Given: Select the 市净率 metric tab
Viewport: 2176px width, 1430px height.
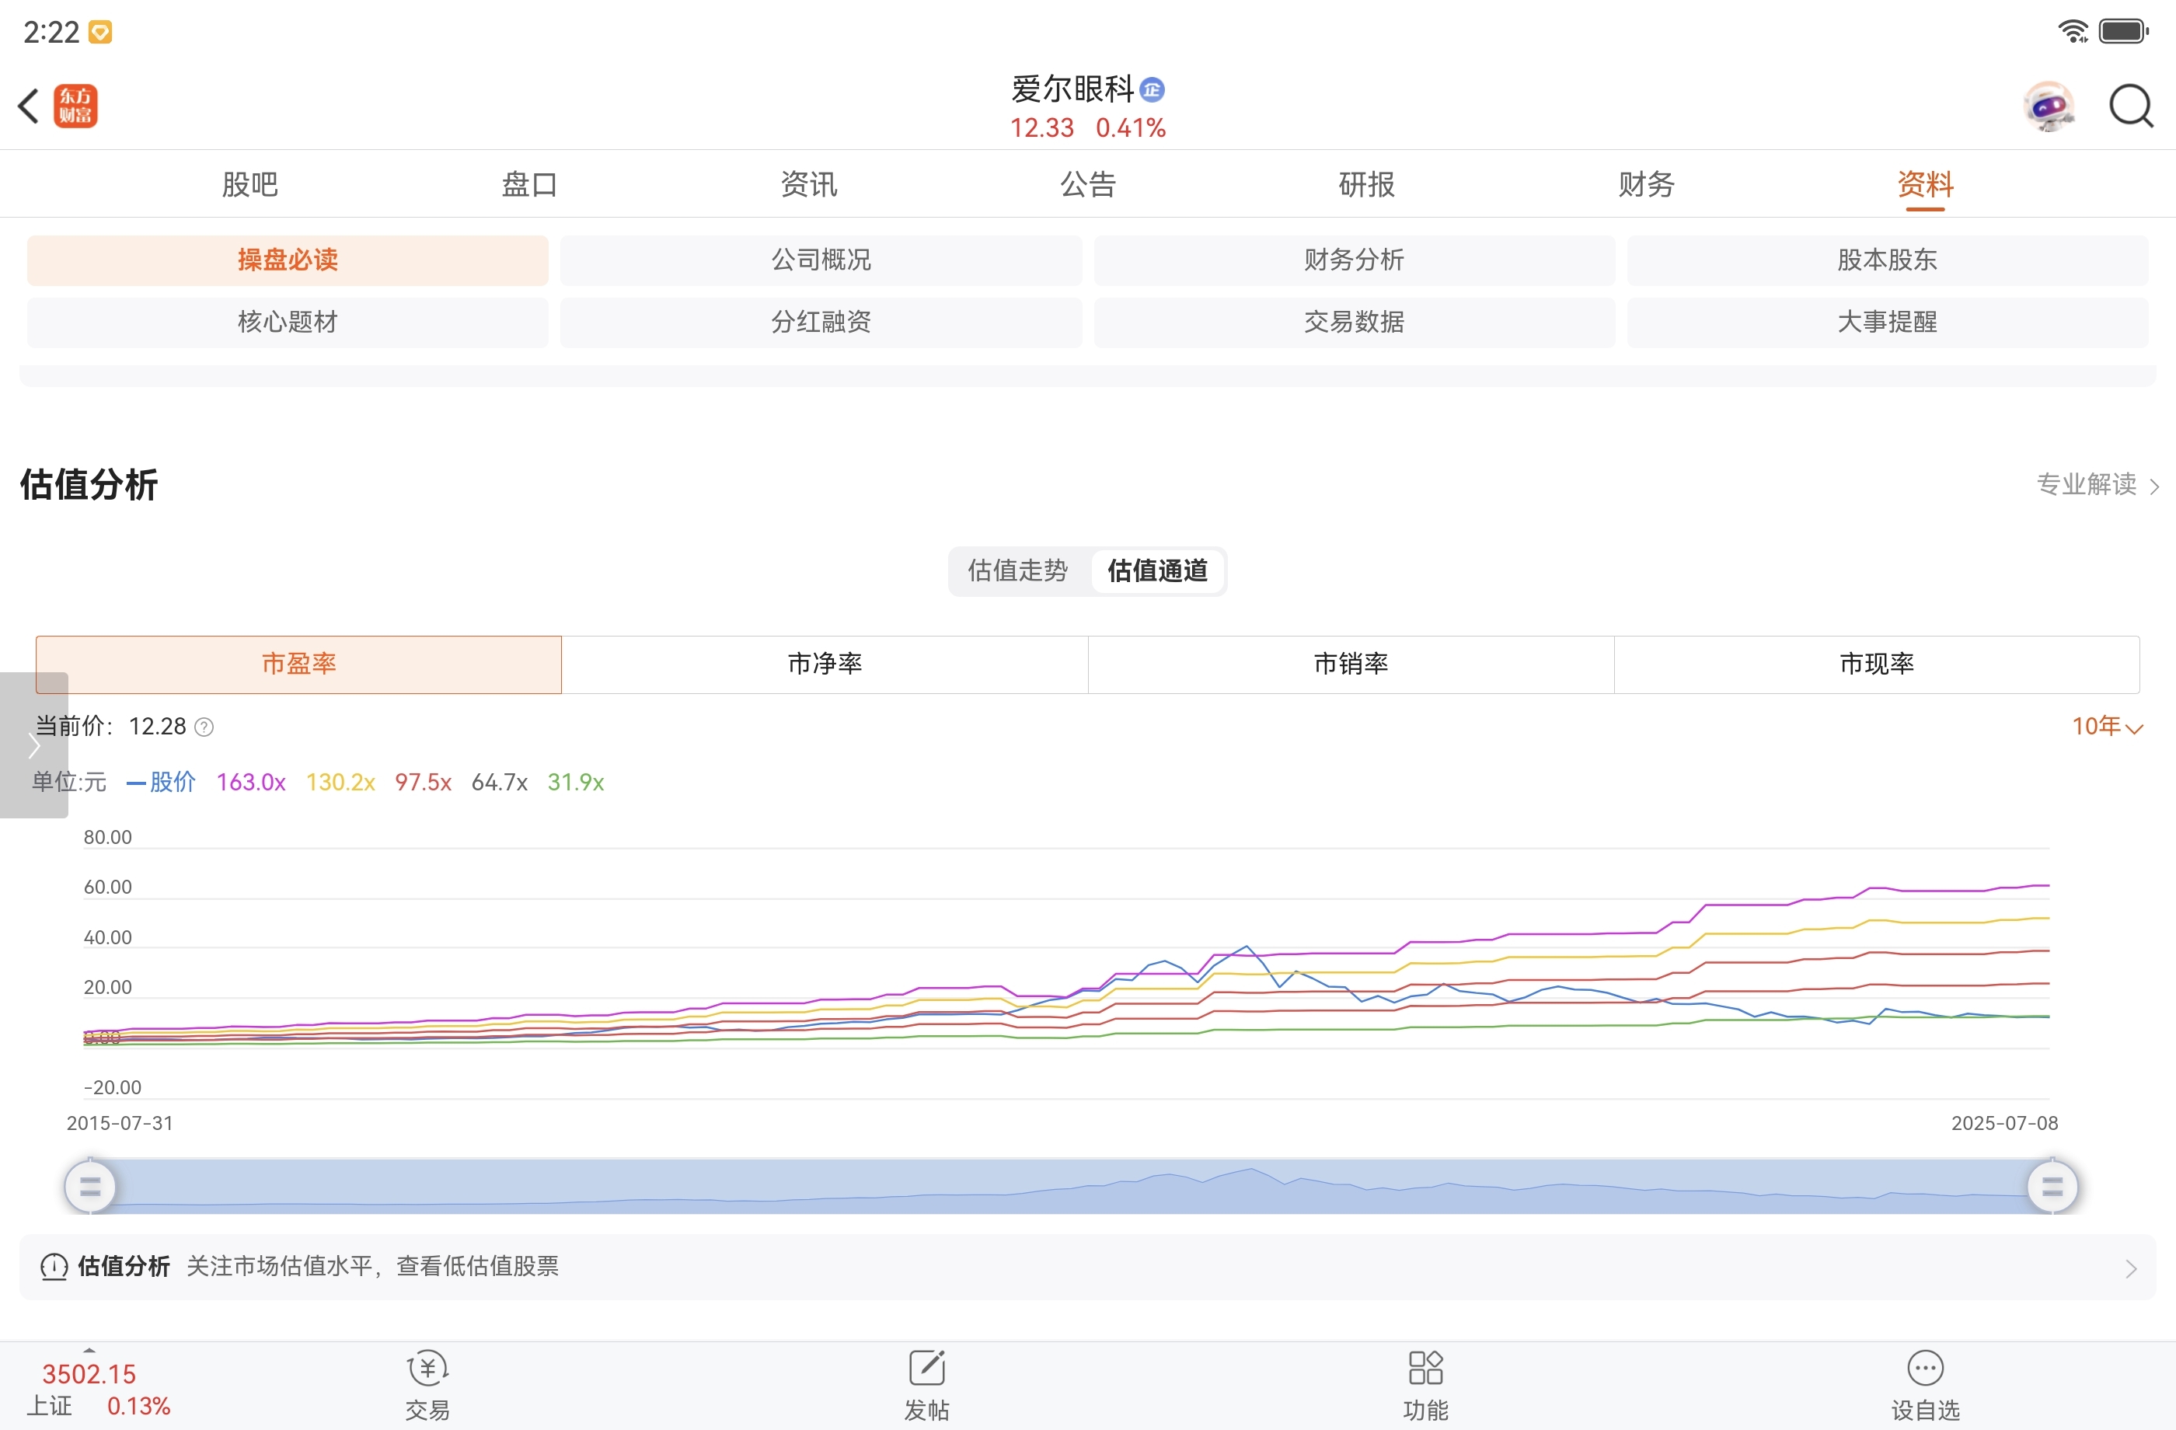Looking at the screenshot, I should click(825, 664).
